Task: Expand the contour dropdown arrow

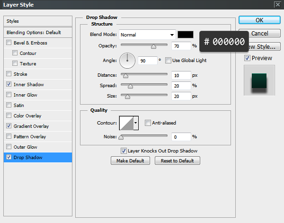Action: point(136,123)
